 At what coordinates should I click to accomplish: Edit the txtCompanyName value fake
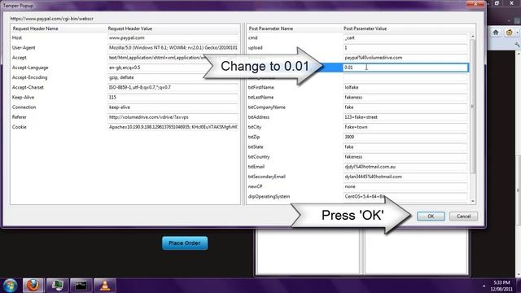405,107
